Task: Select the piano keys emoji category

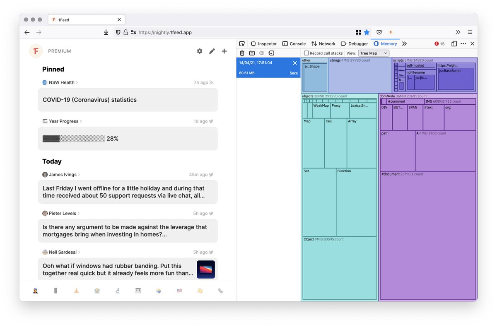Action: 138,291
